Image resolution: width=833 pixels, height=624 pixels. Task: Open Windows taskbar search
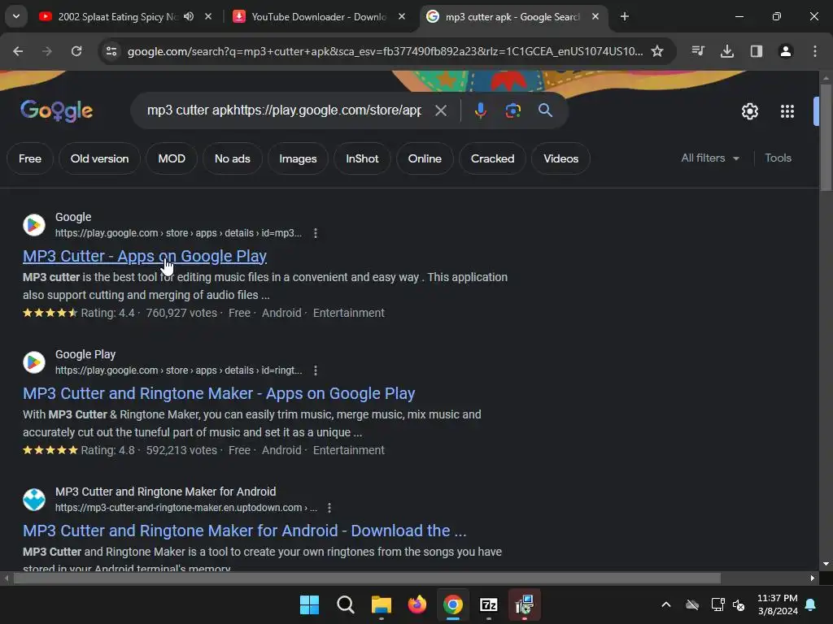345,604
